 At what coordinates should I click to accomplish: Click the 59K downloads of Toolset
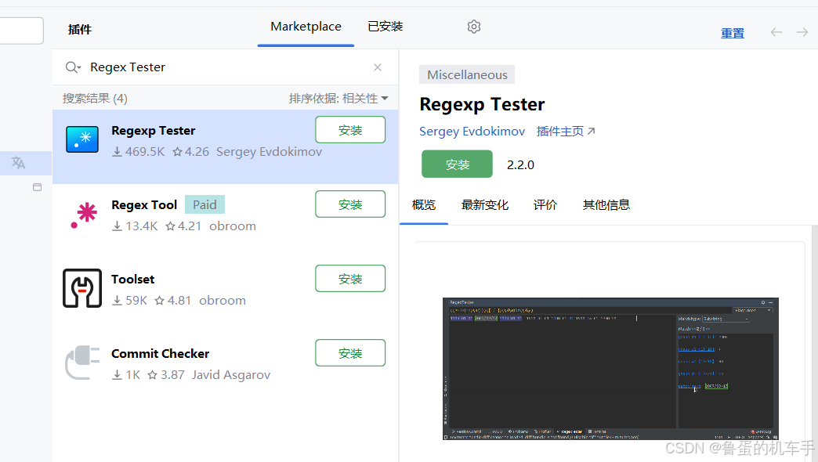(x=130, y=301)
